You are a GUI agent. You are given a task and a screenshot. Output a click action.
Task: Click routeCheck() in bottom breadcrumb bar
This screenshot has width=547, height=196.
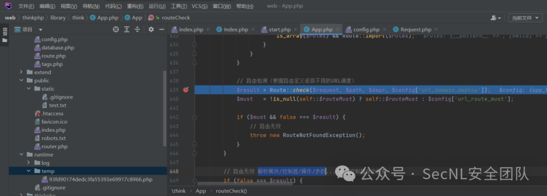click(231, 191)
